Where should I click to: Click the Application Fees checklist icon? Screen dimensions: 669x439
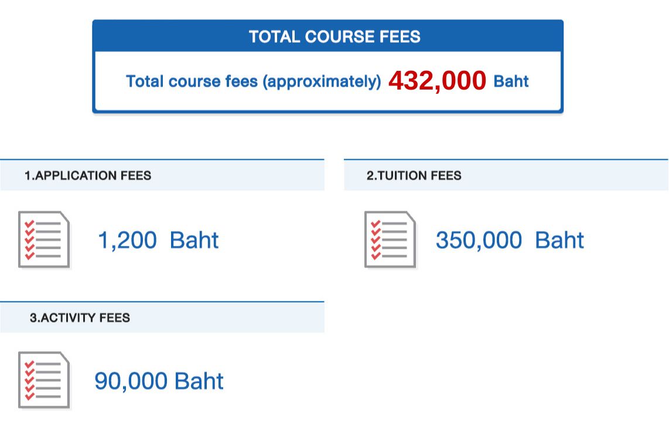pos(45,239)
